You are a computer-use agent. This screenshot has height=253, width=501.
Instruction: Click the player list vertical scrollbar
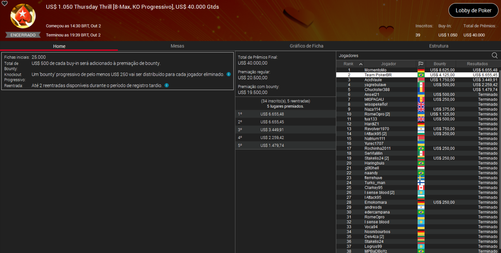[x=500, y=157]
